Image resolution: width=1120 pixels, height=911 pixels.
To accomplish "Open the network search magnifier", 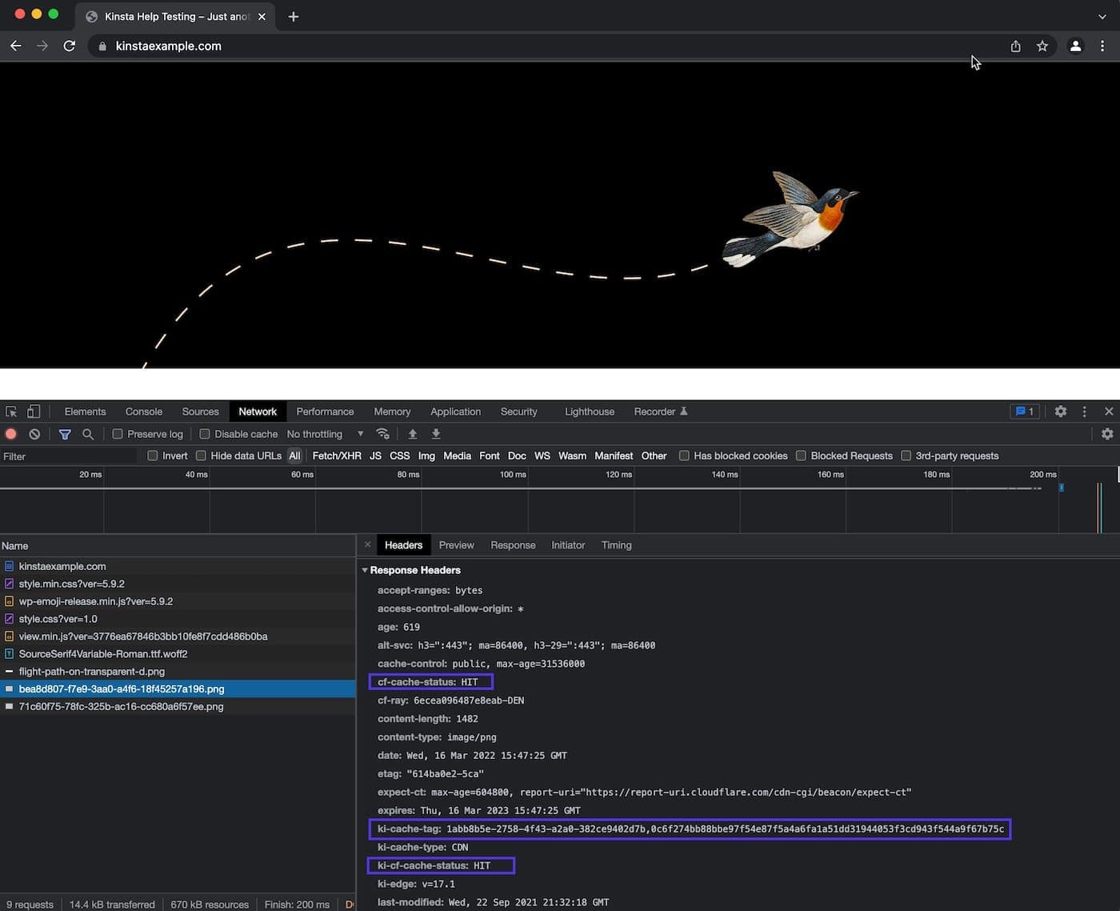I will point(88,434).
